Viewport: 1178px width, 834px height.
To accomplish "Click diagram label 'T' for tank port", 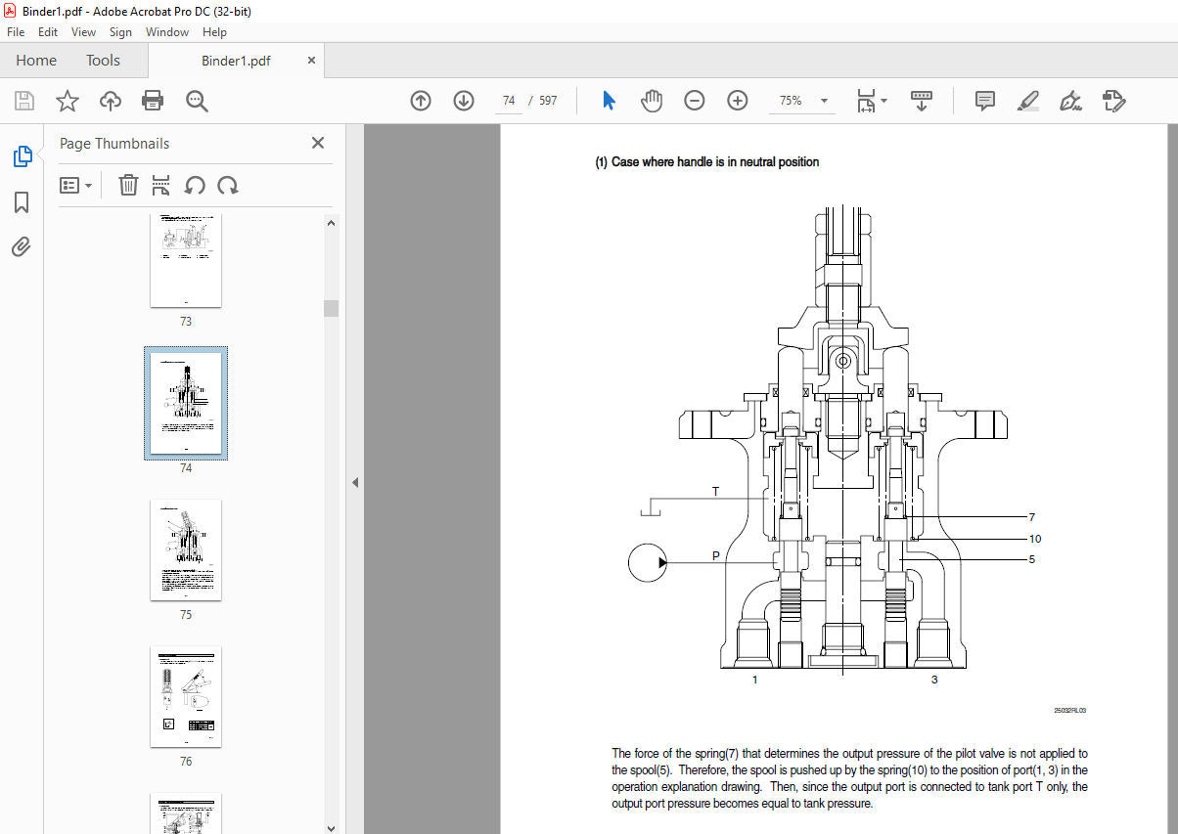I will tap(715, 491).
